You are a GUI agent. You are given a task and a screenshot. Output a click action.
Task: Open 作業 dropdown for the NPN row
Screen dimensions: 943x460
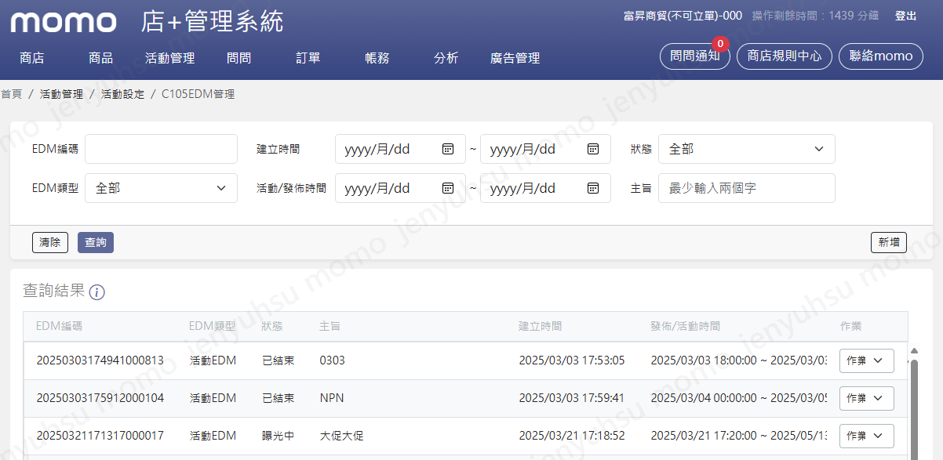866,398
